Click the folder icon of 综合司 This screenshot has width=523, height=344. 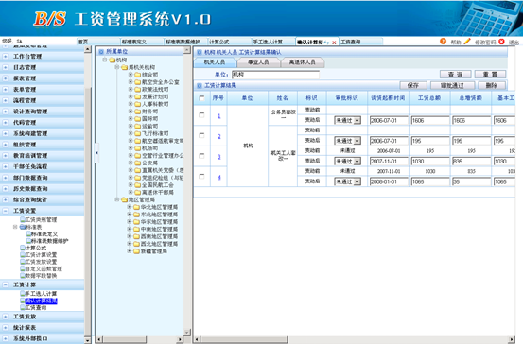pyautogui.click(x=138, y=75)
